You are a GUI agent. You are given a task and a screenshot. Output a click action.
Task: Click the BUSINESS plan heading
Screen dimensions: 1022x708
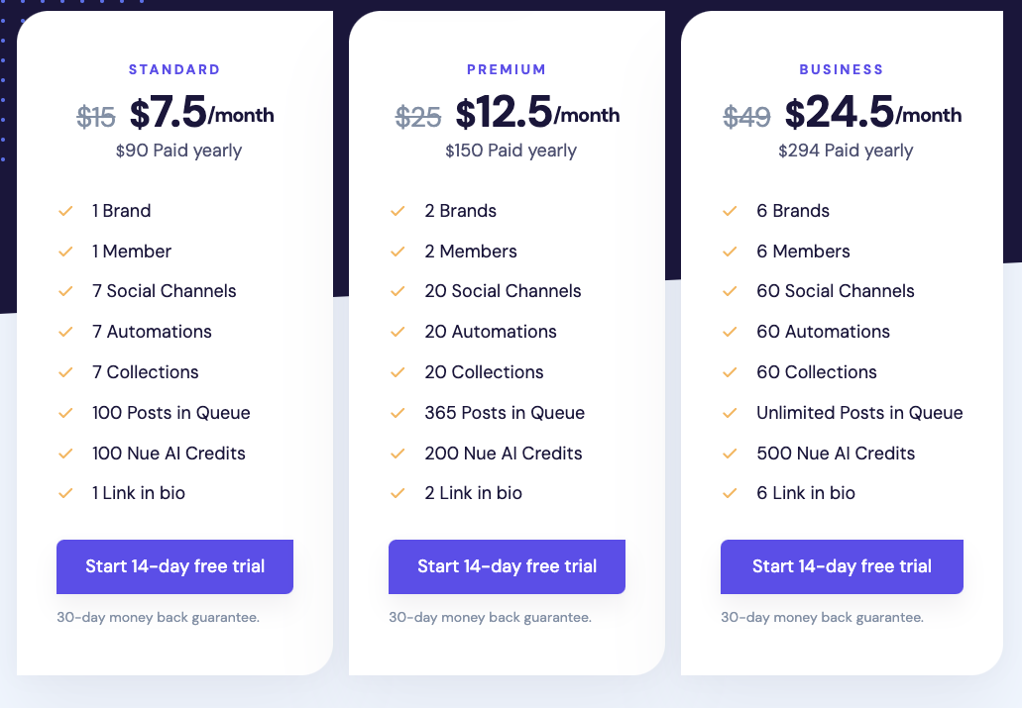pos(842,70)
